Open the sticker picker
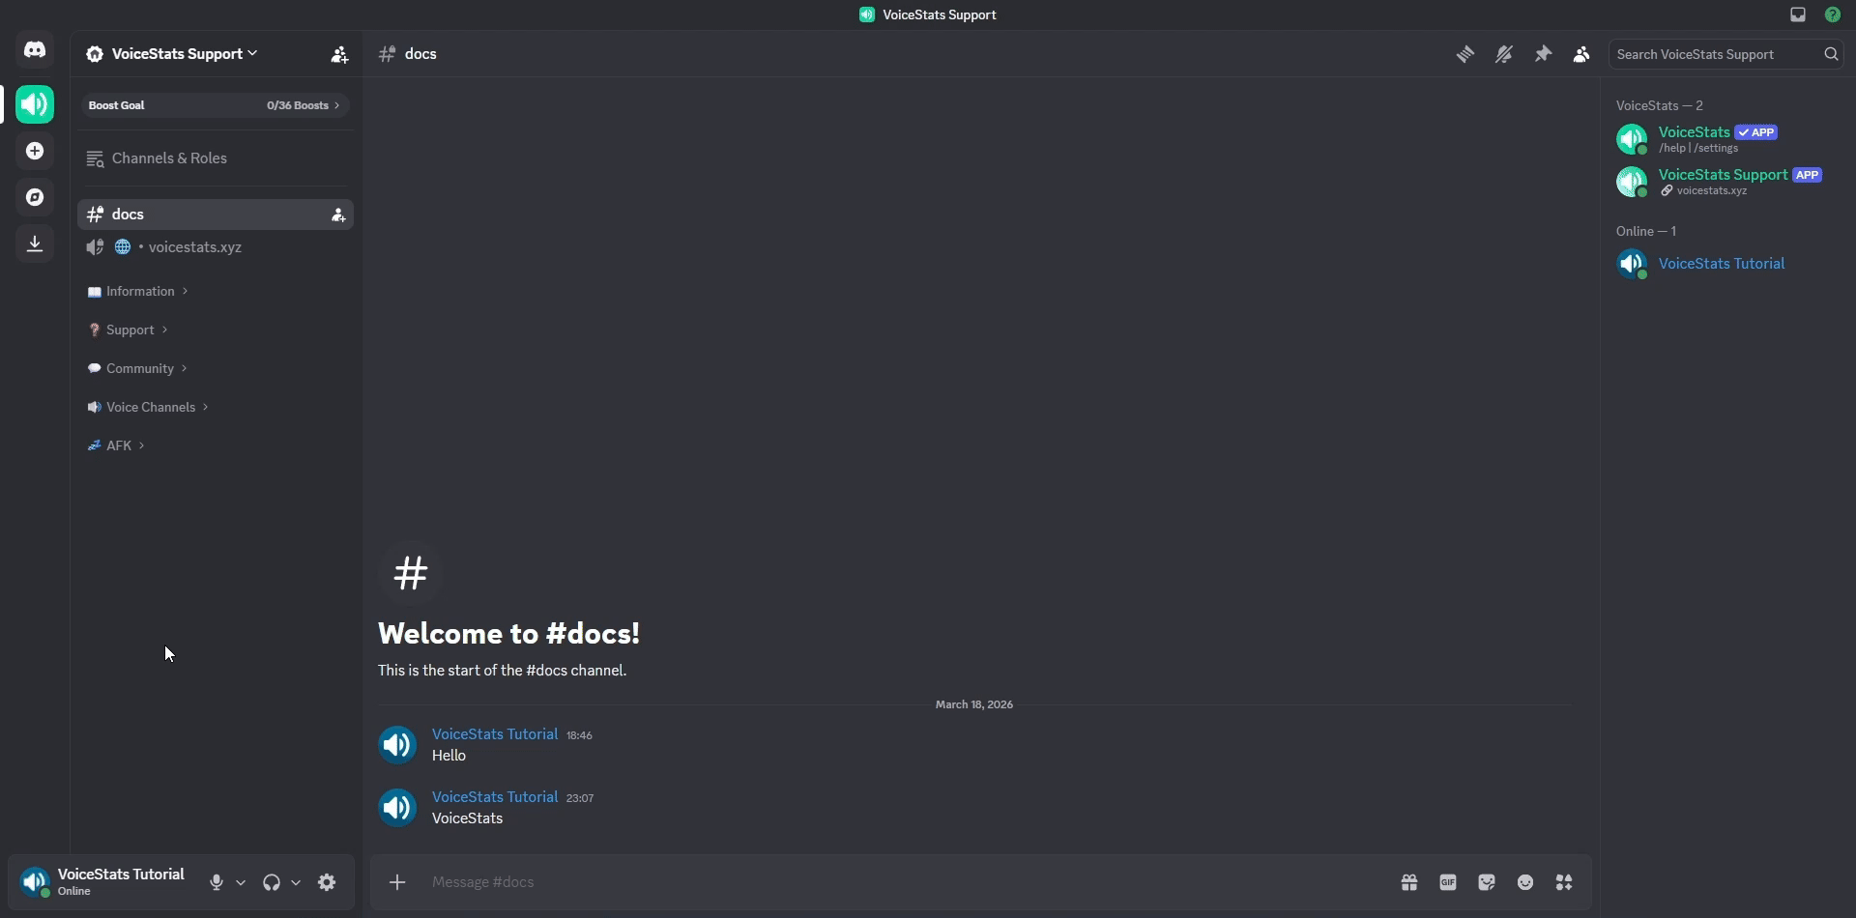The height and width of the screenshot is (918, 1856). (1487, 882)
